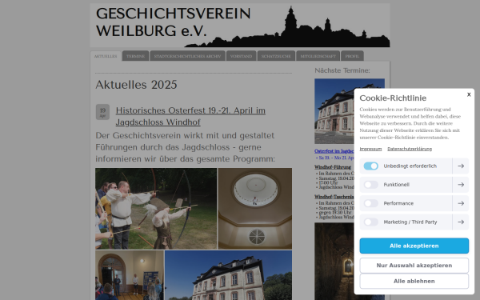Screen dimensions: 480x300
Task: Expand Performance details arrow
Action: click(461, 203)
